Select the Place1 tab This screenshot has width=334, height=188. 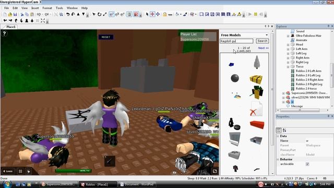[11, 27]
